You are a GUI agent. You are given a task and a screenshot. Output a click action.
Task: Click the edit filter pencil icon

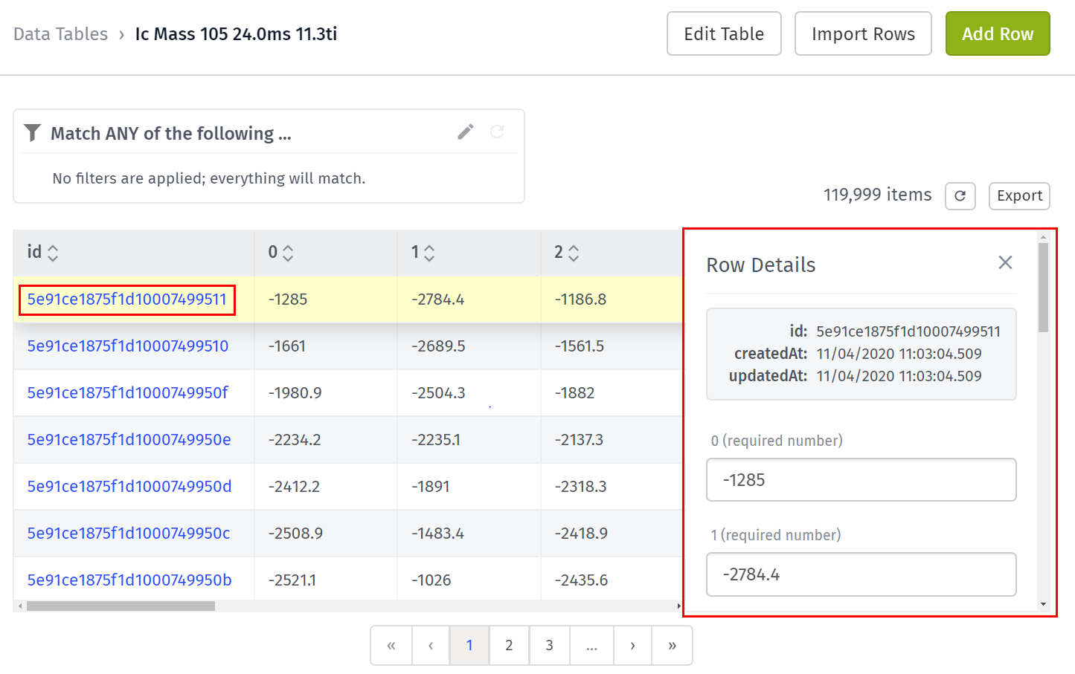[466, 132]
